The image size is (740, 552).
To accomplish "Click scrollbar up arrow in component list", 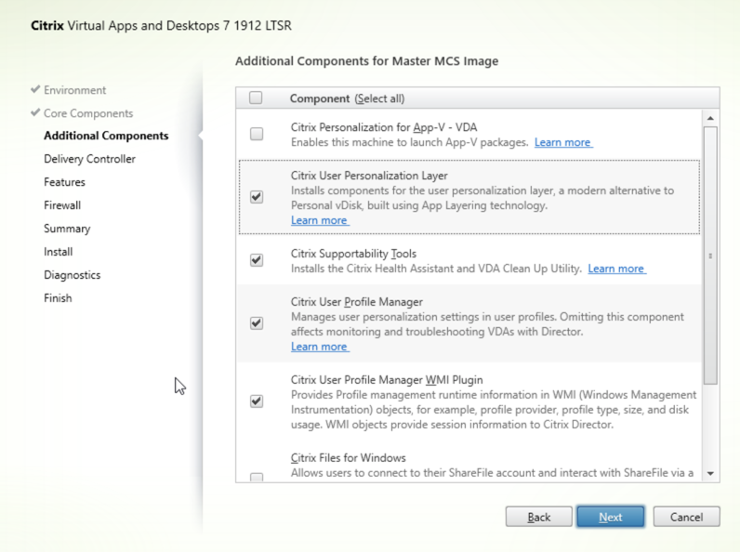I will (710, 118).
